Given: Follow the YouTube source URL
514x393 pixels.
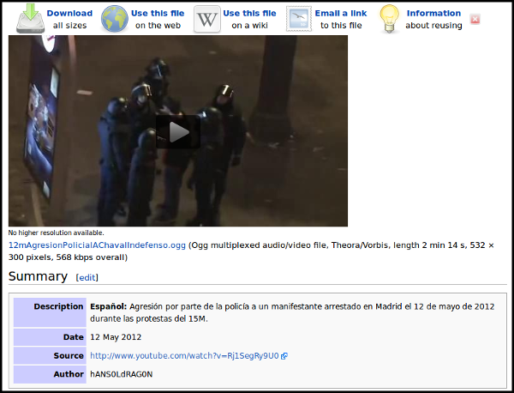Looking at the screenshot, I should (x=183, y=356).
